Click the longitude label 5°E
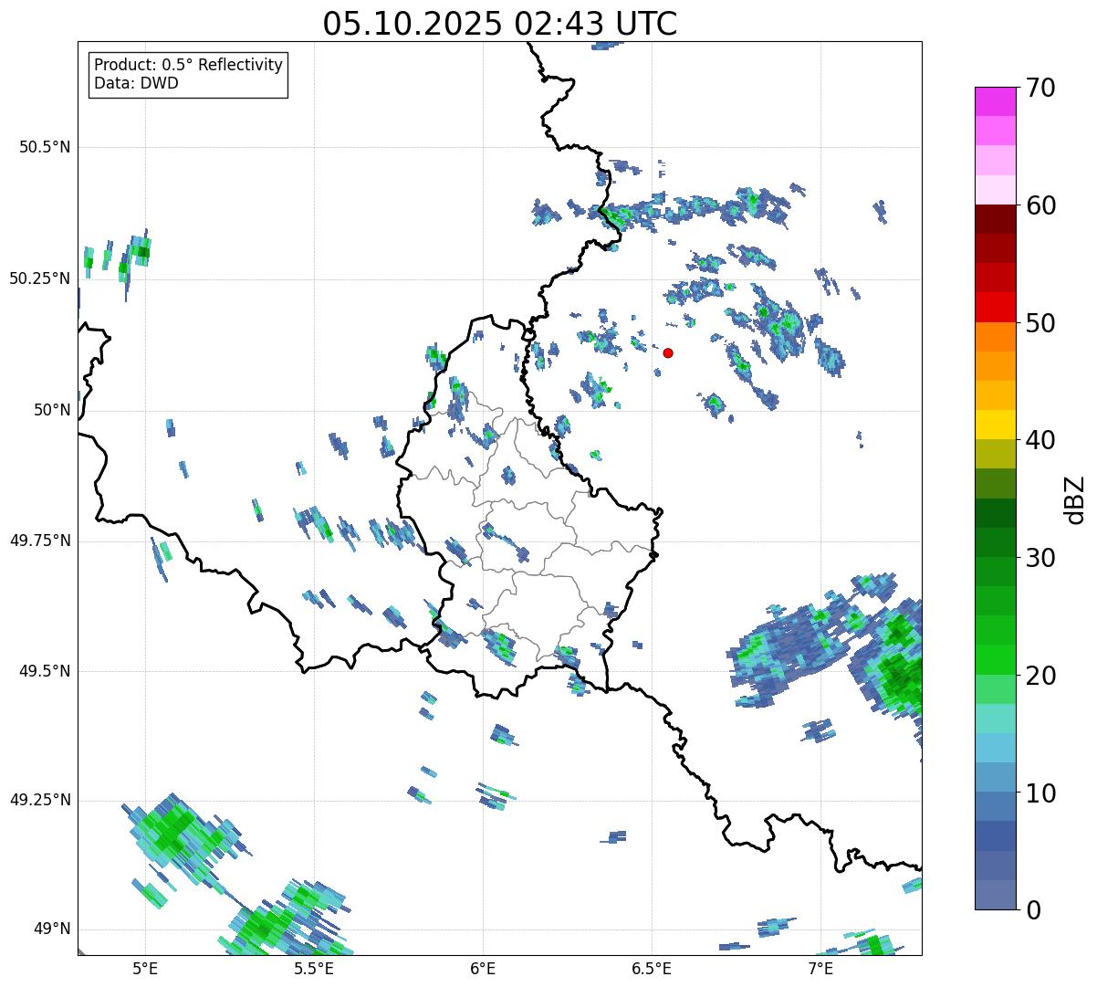This screenshot has width=1097, height=987. [145, 968]
